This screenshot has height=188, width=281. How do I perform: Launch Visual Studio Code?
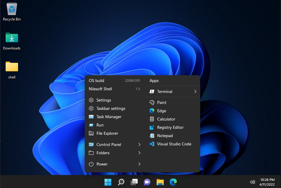(x=174, y=144)
